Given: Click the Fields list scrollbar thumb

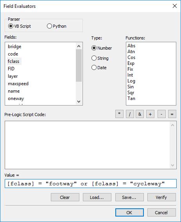Looking at the screenshot, I should [x=79, y=65].
